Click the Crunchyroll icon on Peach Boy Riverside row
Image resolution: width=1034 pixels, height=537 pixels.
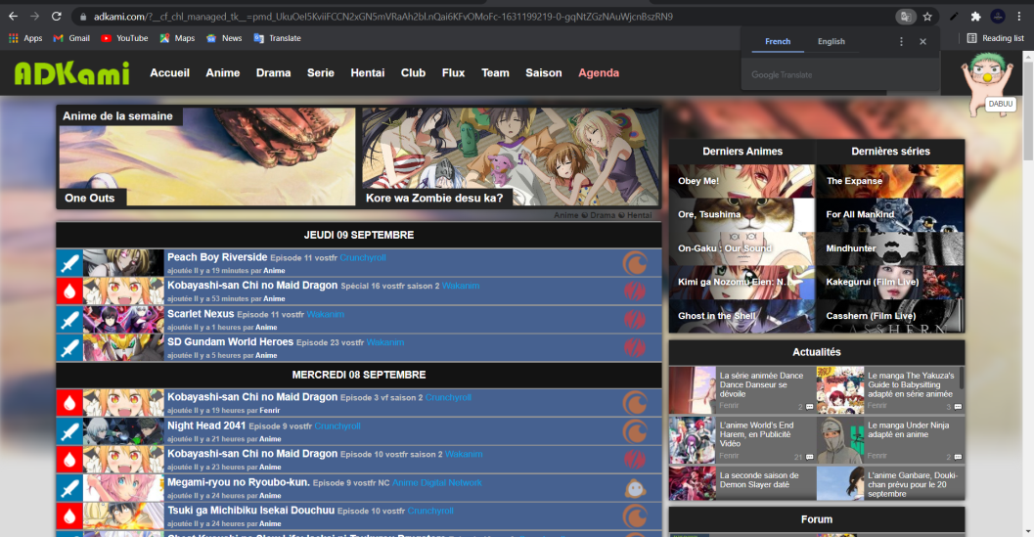coord(635,263)
